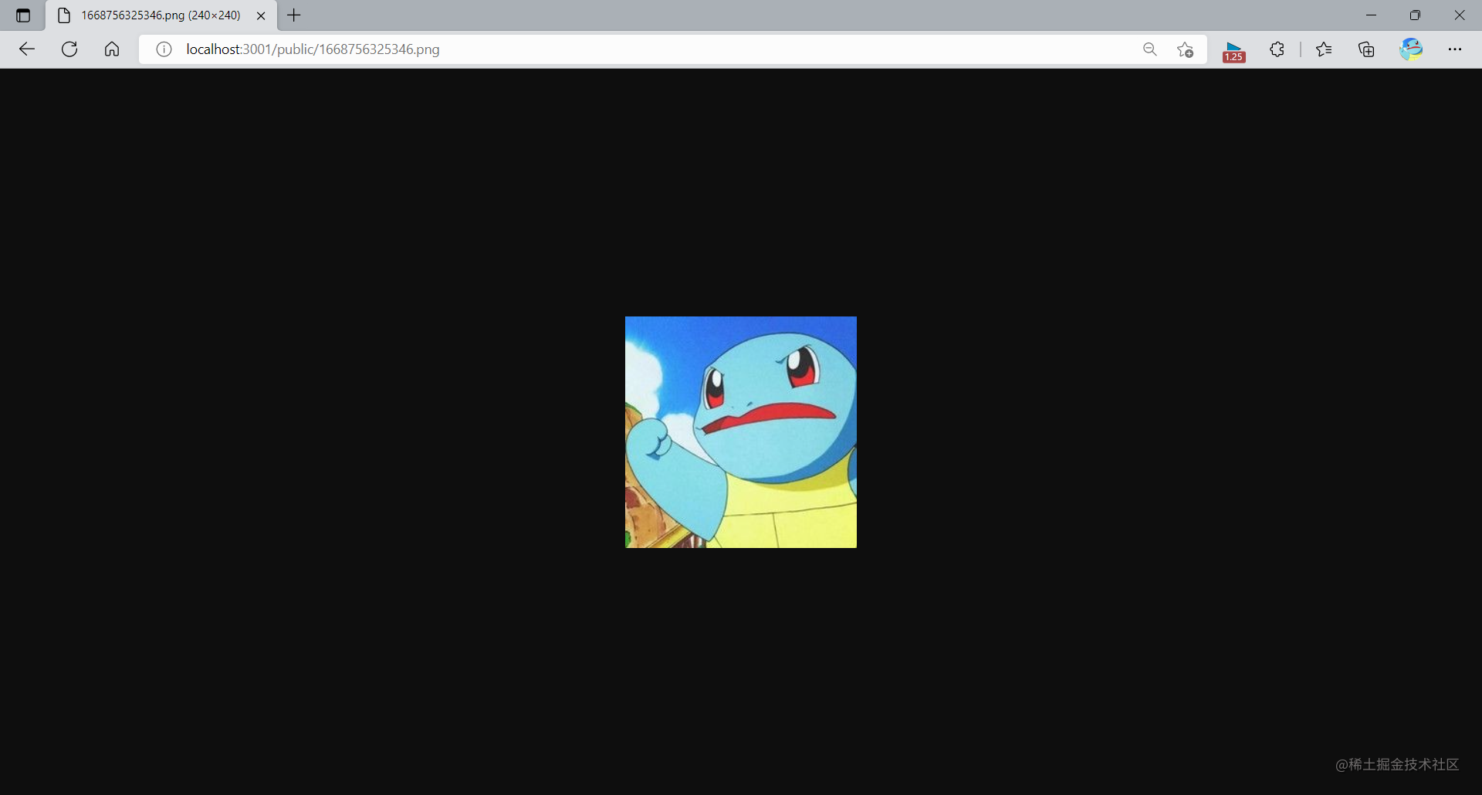Image resolution: width=1482 pixels, height=795 pixels.
Task: Click the Back navigation arrow
Action: pos(27,49)
